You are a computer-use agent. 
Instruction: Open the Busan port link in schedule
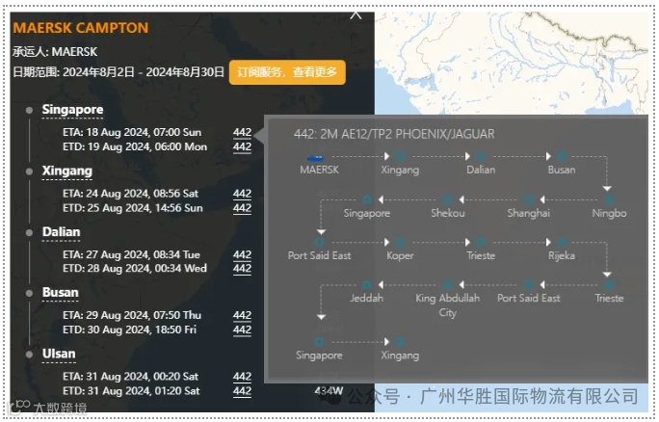click(x=60, y=293)
